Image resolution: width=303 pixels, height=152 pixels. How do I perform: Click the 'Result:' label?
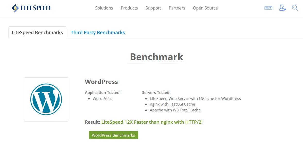pos(92,122)
